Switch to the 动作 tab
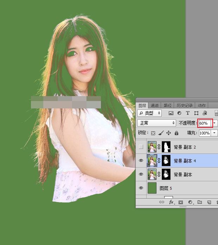This screenshot has width=218, height=245. pyautogui.click(x=201, y=106)
